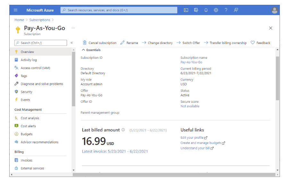Click the Feedback heart icon

coord(253,43)
